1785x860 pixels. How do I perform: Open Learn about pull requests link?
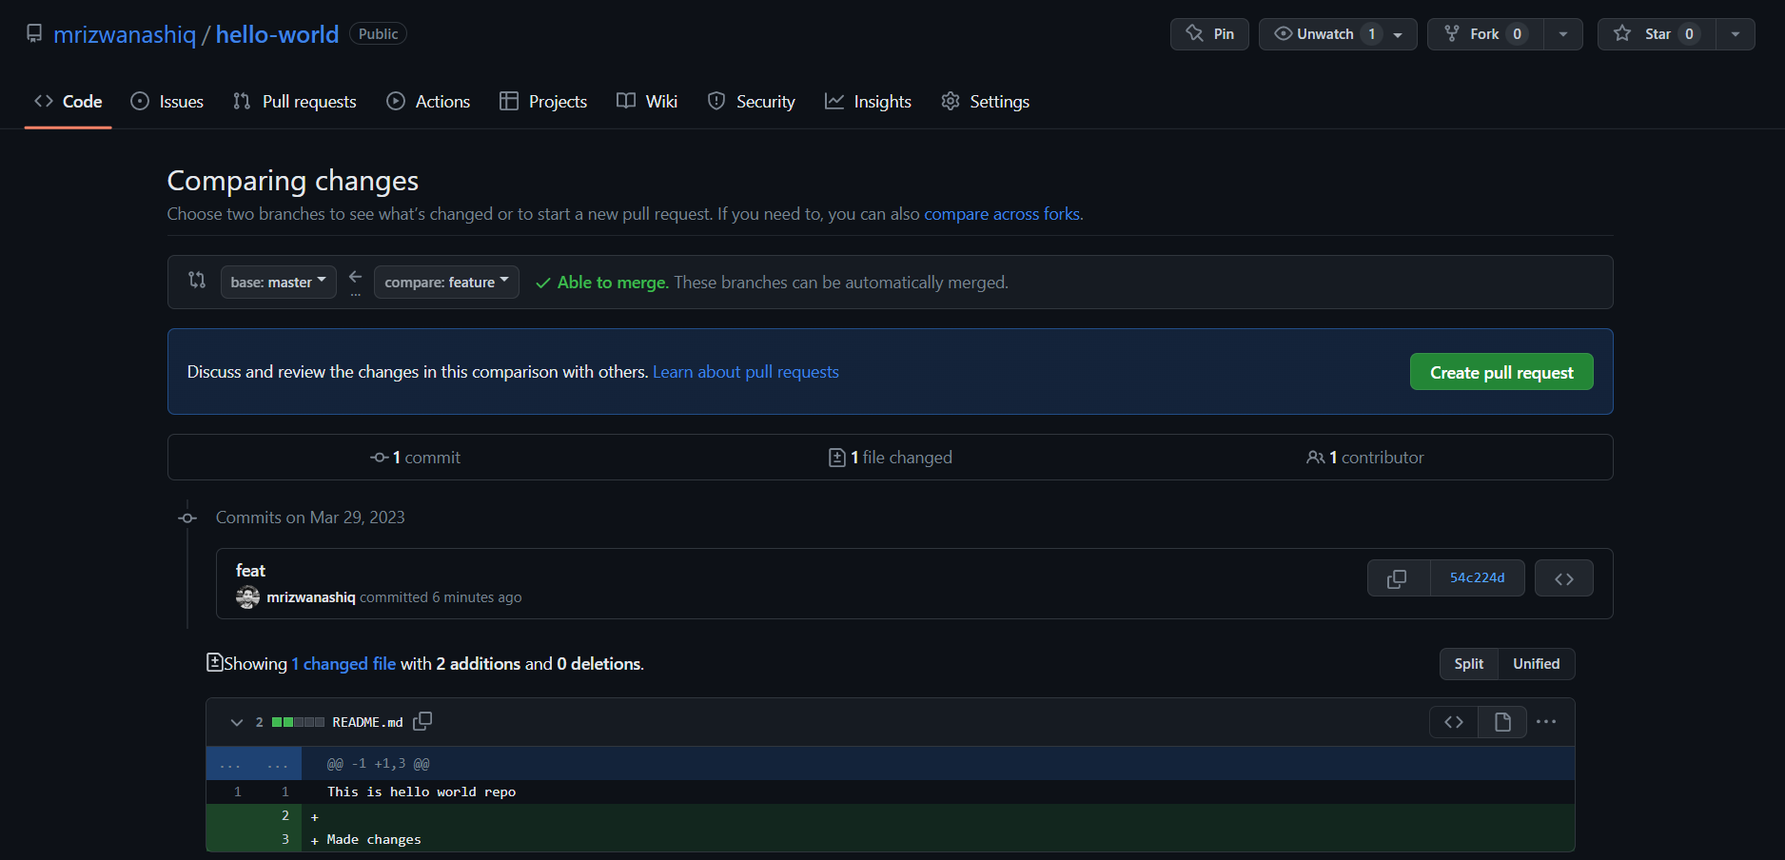click(x=746, y=372)
